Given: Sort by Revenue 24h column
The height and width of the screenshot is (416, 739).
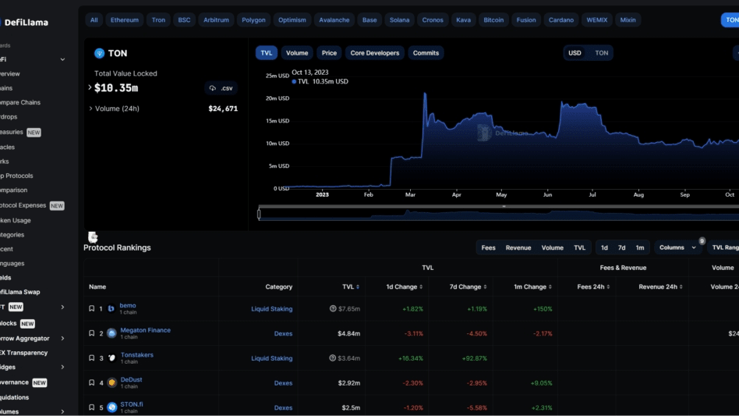Looking at the screenshot, I should 681,286.
